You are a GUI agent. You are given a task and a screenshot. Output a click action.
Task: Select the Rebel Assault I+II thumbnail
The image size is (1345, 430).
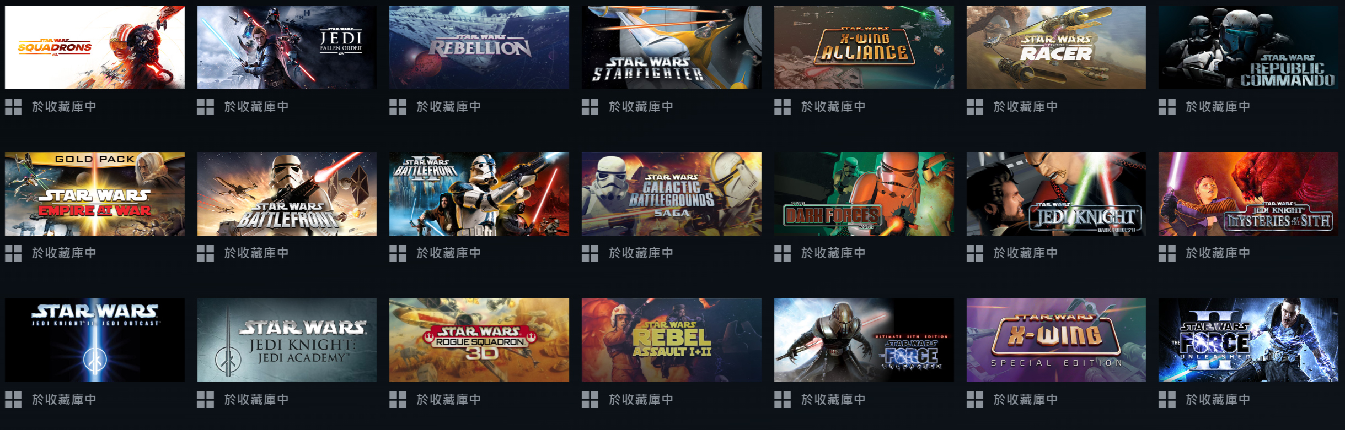pos(671,340)
